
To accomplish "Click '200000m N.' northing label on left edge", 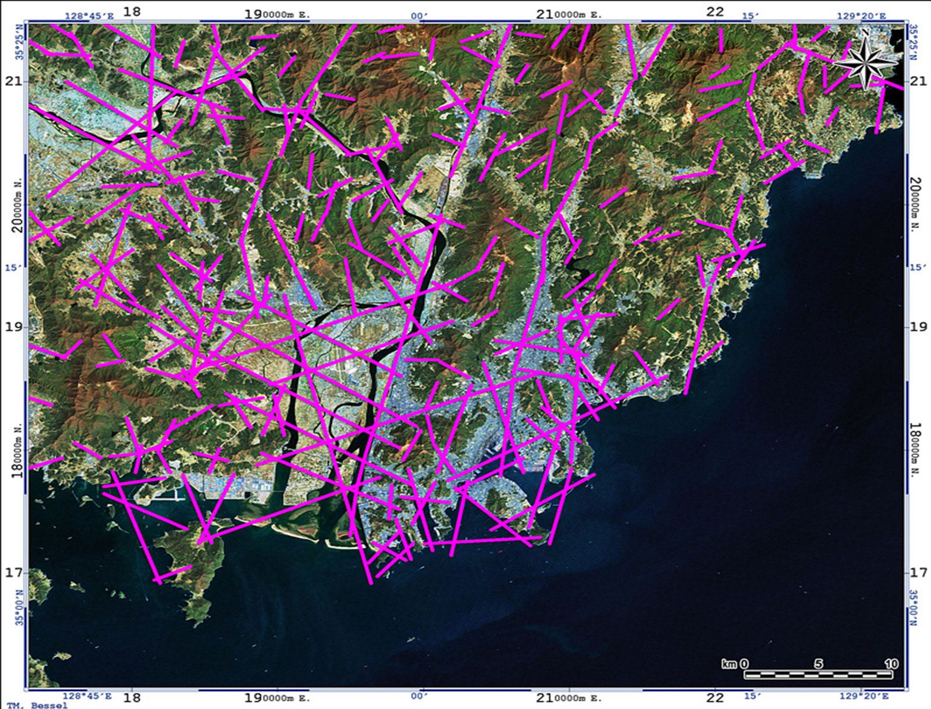I will (17, 205).
